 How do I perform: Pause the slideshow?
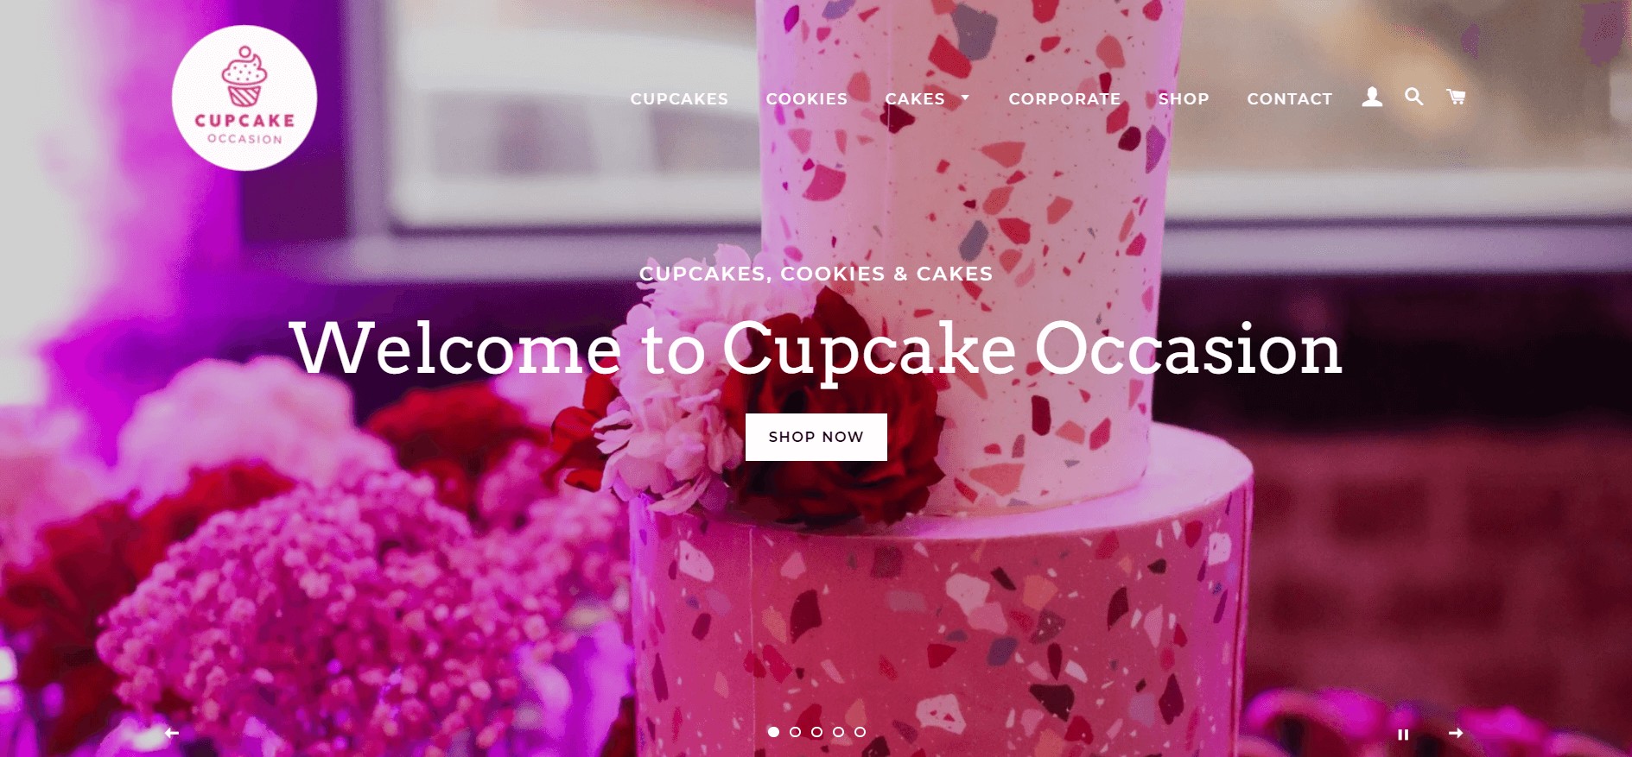[x=1403, y=735]
